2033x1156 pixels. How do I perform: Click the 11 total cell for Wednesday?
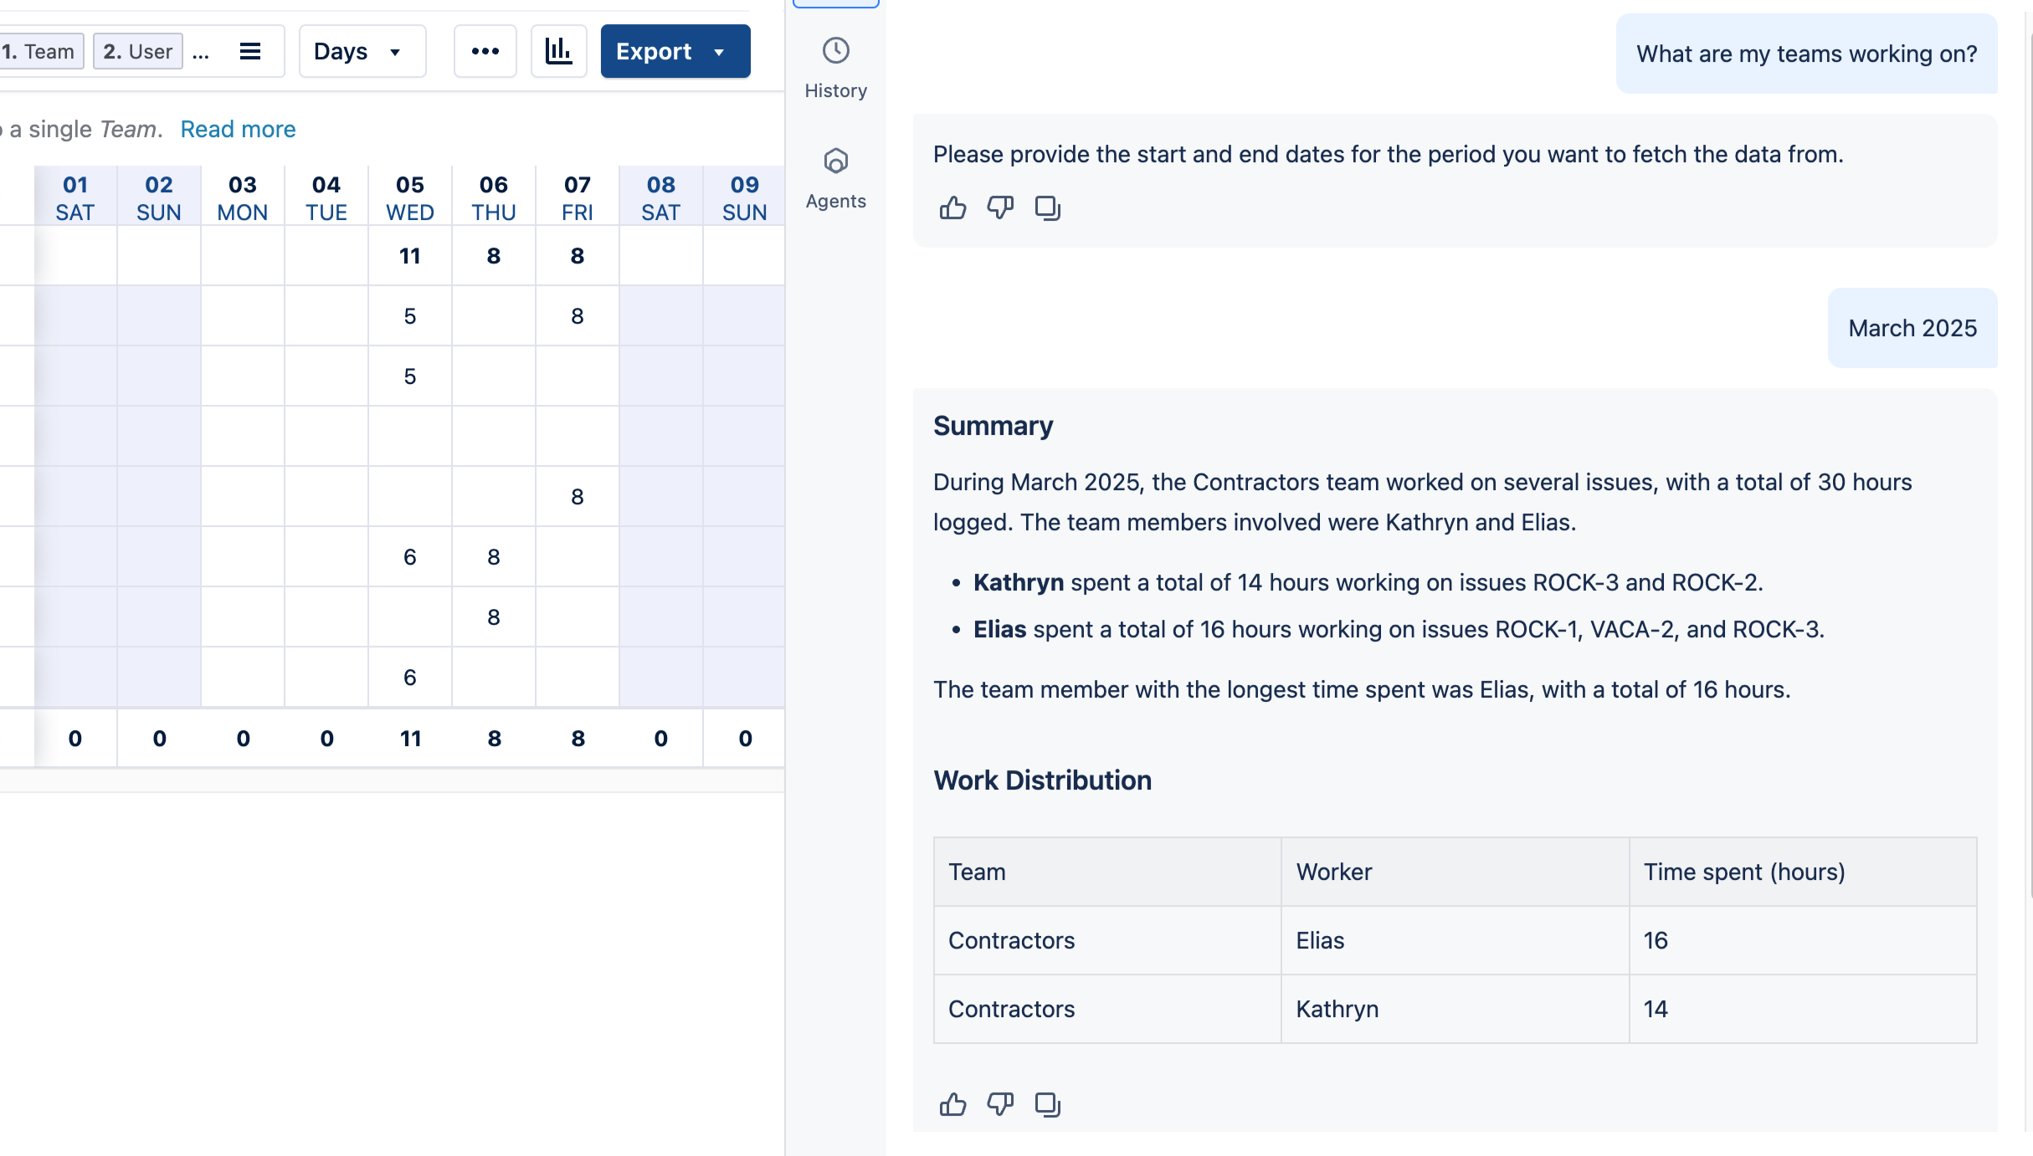410,738
